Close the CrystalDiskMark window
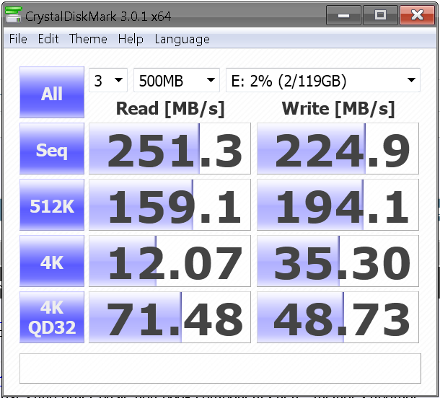440x398 pixels. point(417,15)
